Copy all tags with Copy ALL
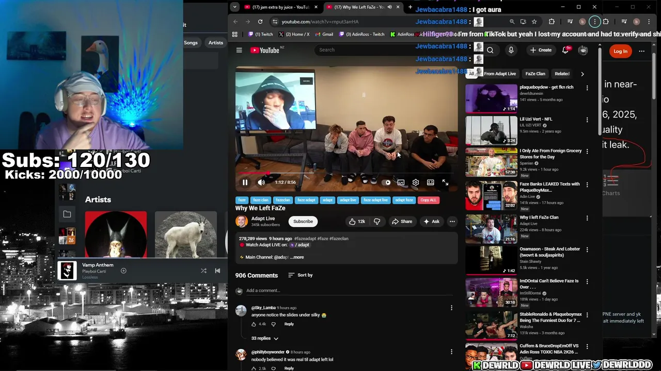Image resolution: width=661 pixels, height=371 pixels. [428, 200]
